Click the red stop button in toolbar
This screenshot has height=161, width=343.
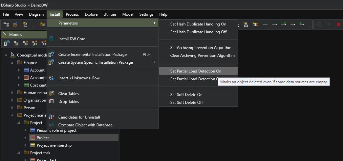coord(338,24)
